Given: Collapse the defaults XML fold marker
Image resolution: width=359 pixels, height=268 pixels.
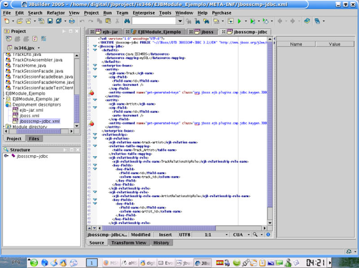Looking at the screenshot, I should tap(95, 49).
